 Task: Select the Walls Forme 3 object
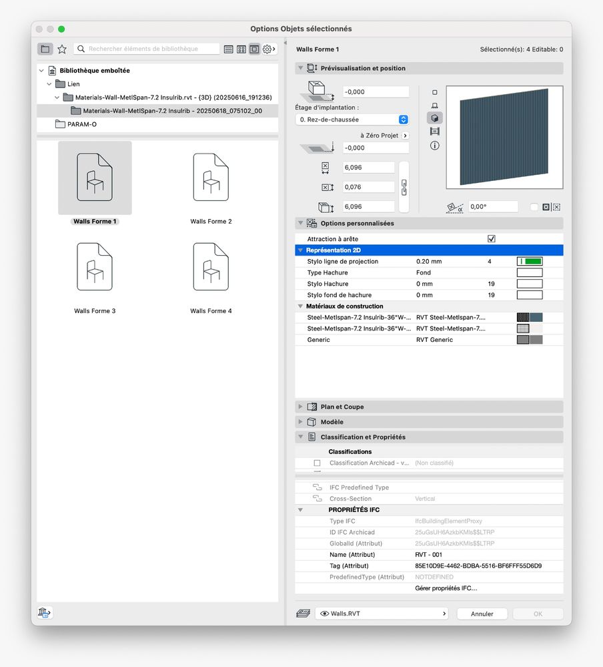pyautogui.click(x=95, y=266)
